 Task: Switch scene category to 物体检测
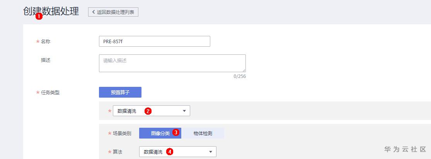tap(203, 133)
